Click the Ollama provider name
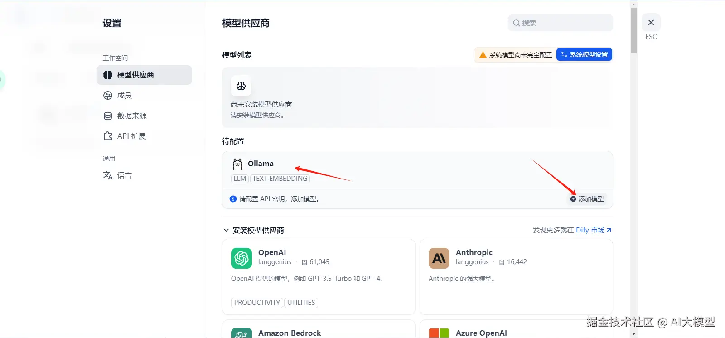This screenshot has width=725, height=338. tap(261, 164)
